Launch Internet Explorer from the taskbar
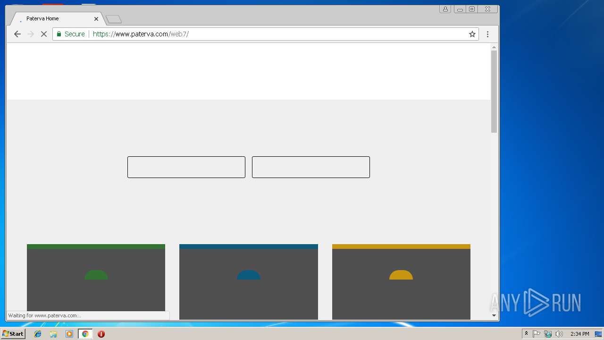 point(38,334)
